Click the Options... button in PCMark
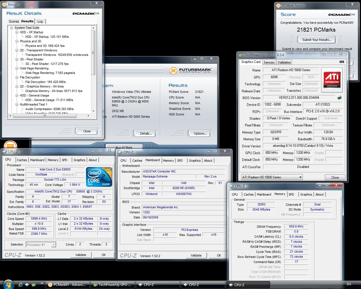Screen dimensions: 361x289 (x=200, y=133)
